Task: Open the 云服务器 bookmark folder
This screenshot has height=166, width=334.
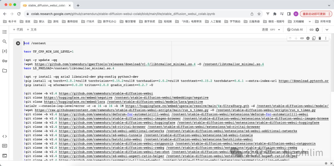Action: [x=252, y=22]
